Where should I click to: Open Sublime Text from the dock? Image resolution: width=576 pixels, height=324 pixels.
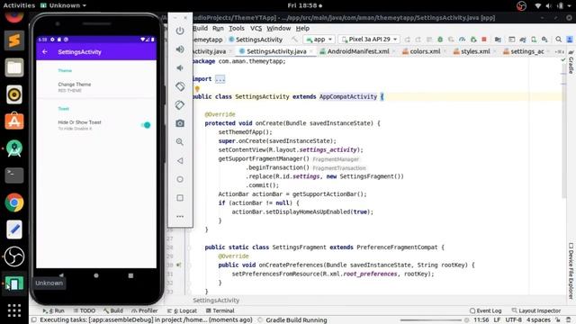point(14,40)
